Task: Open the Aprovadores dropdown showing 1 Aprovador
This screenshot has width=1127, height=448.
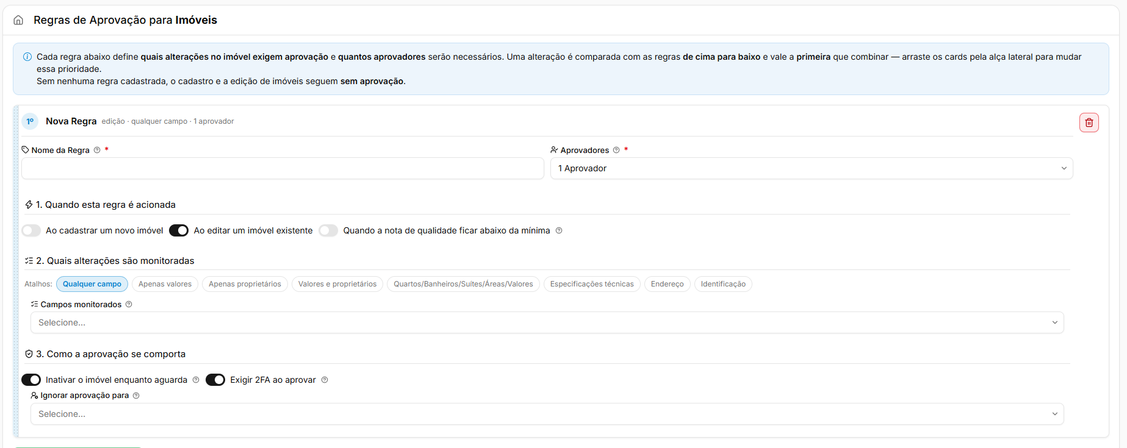Action: click(x=812, y=168)
